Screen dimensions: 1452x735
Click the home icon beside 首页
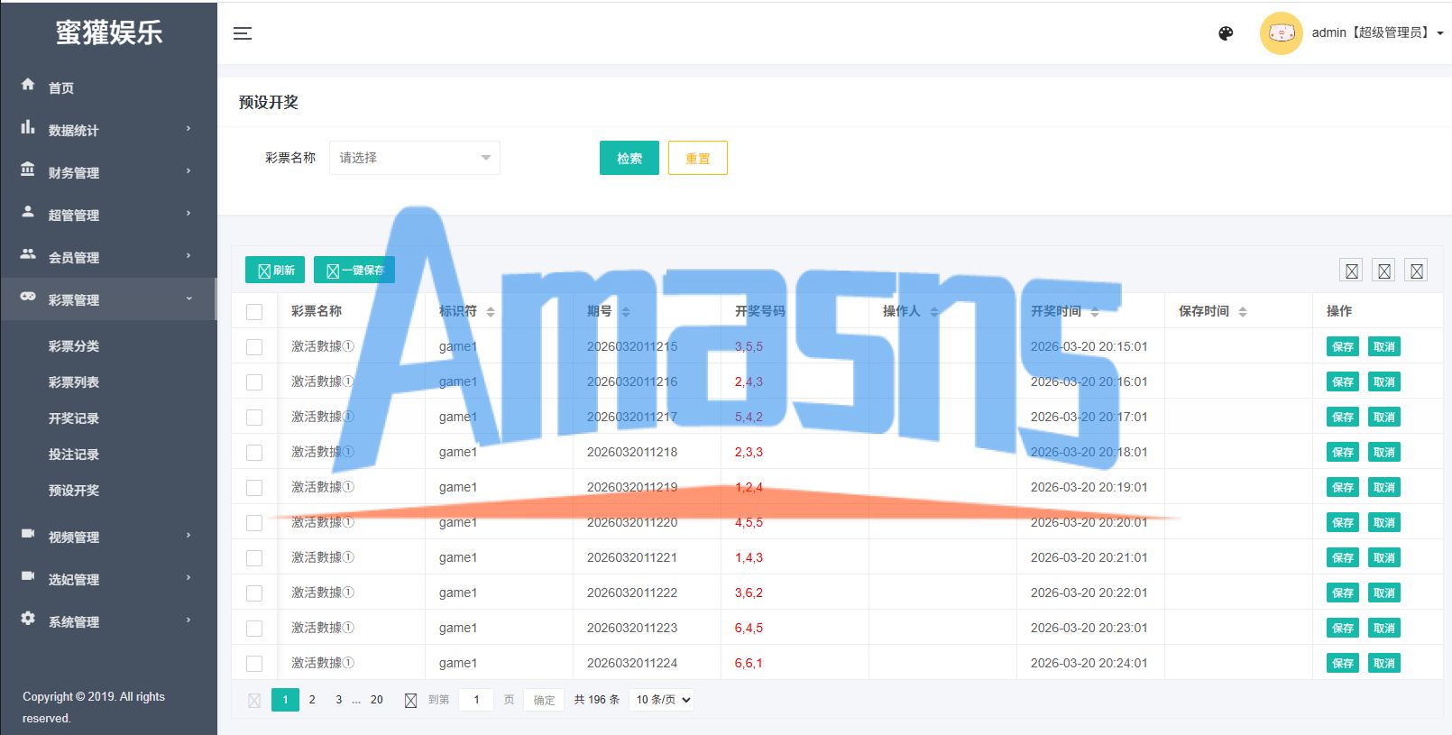28,84
